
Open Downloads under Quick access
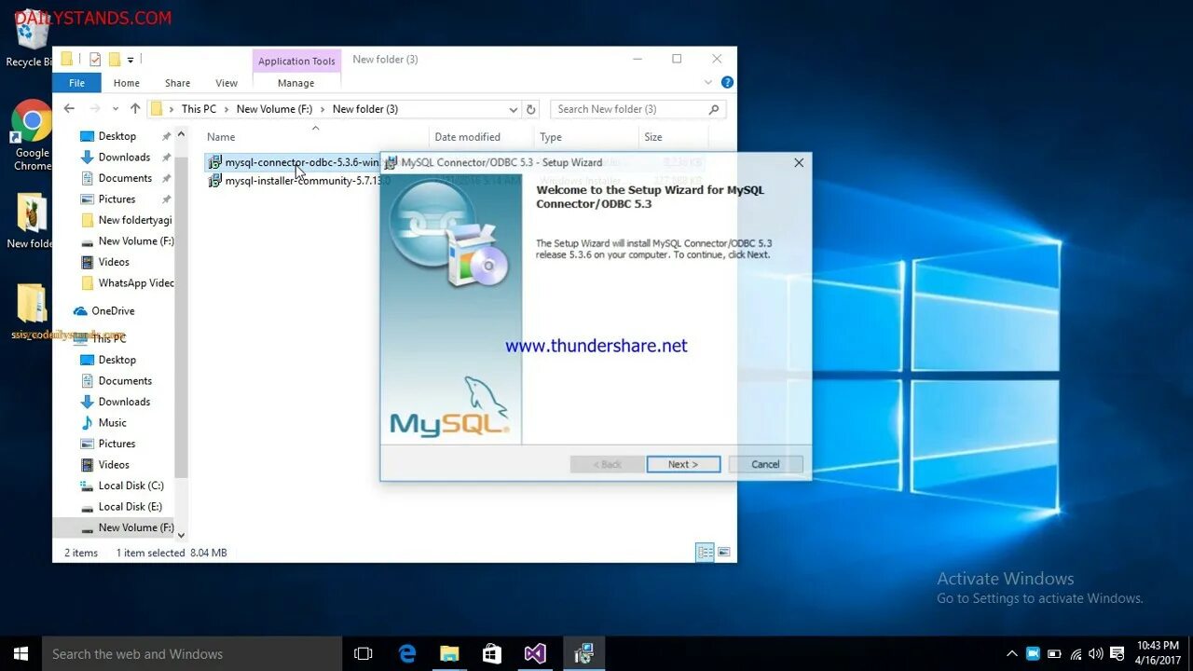(124, 157)
